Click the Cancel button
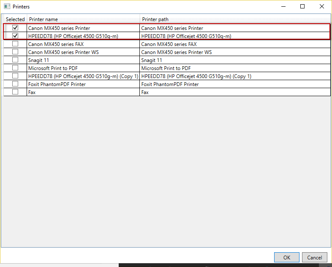Viewport: 332px width, 267px height. click(x=314, y=257)
